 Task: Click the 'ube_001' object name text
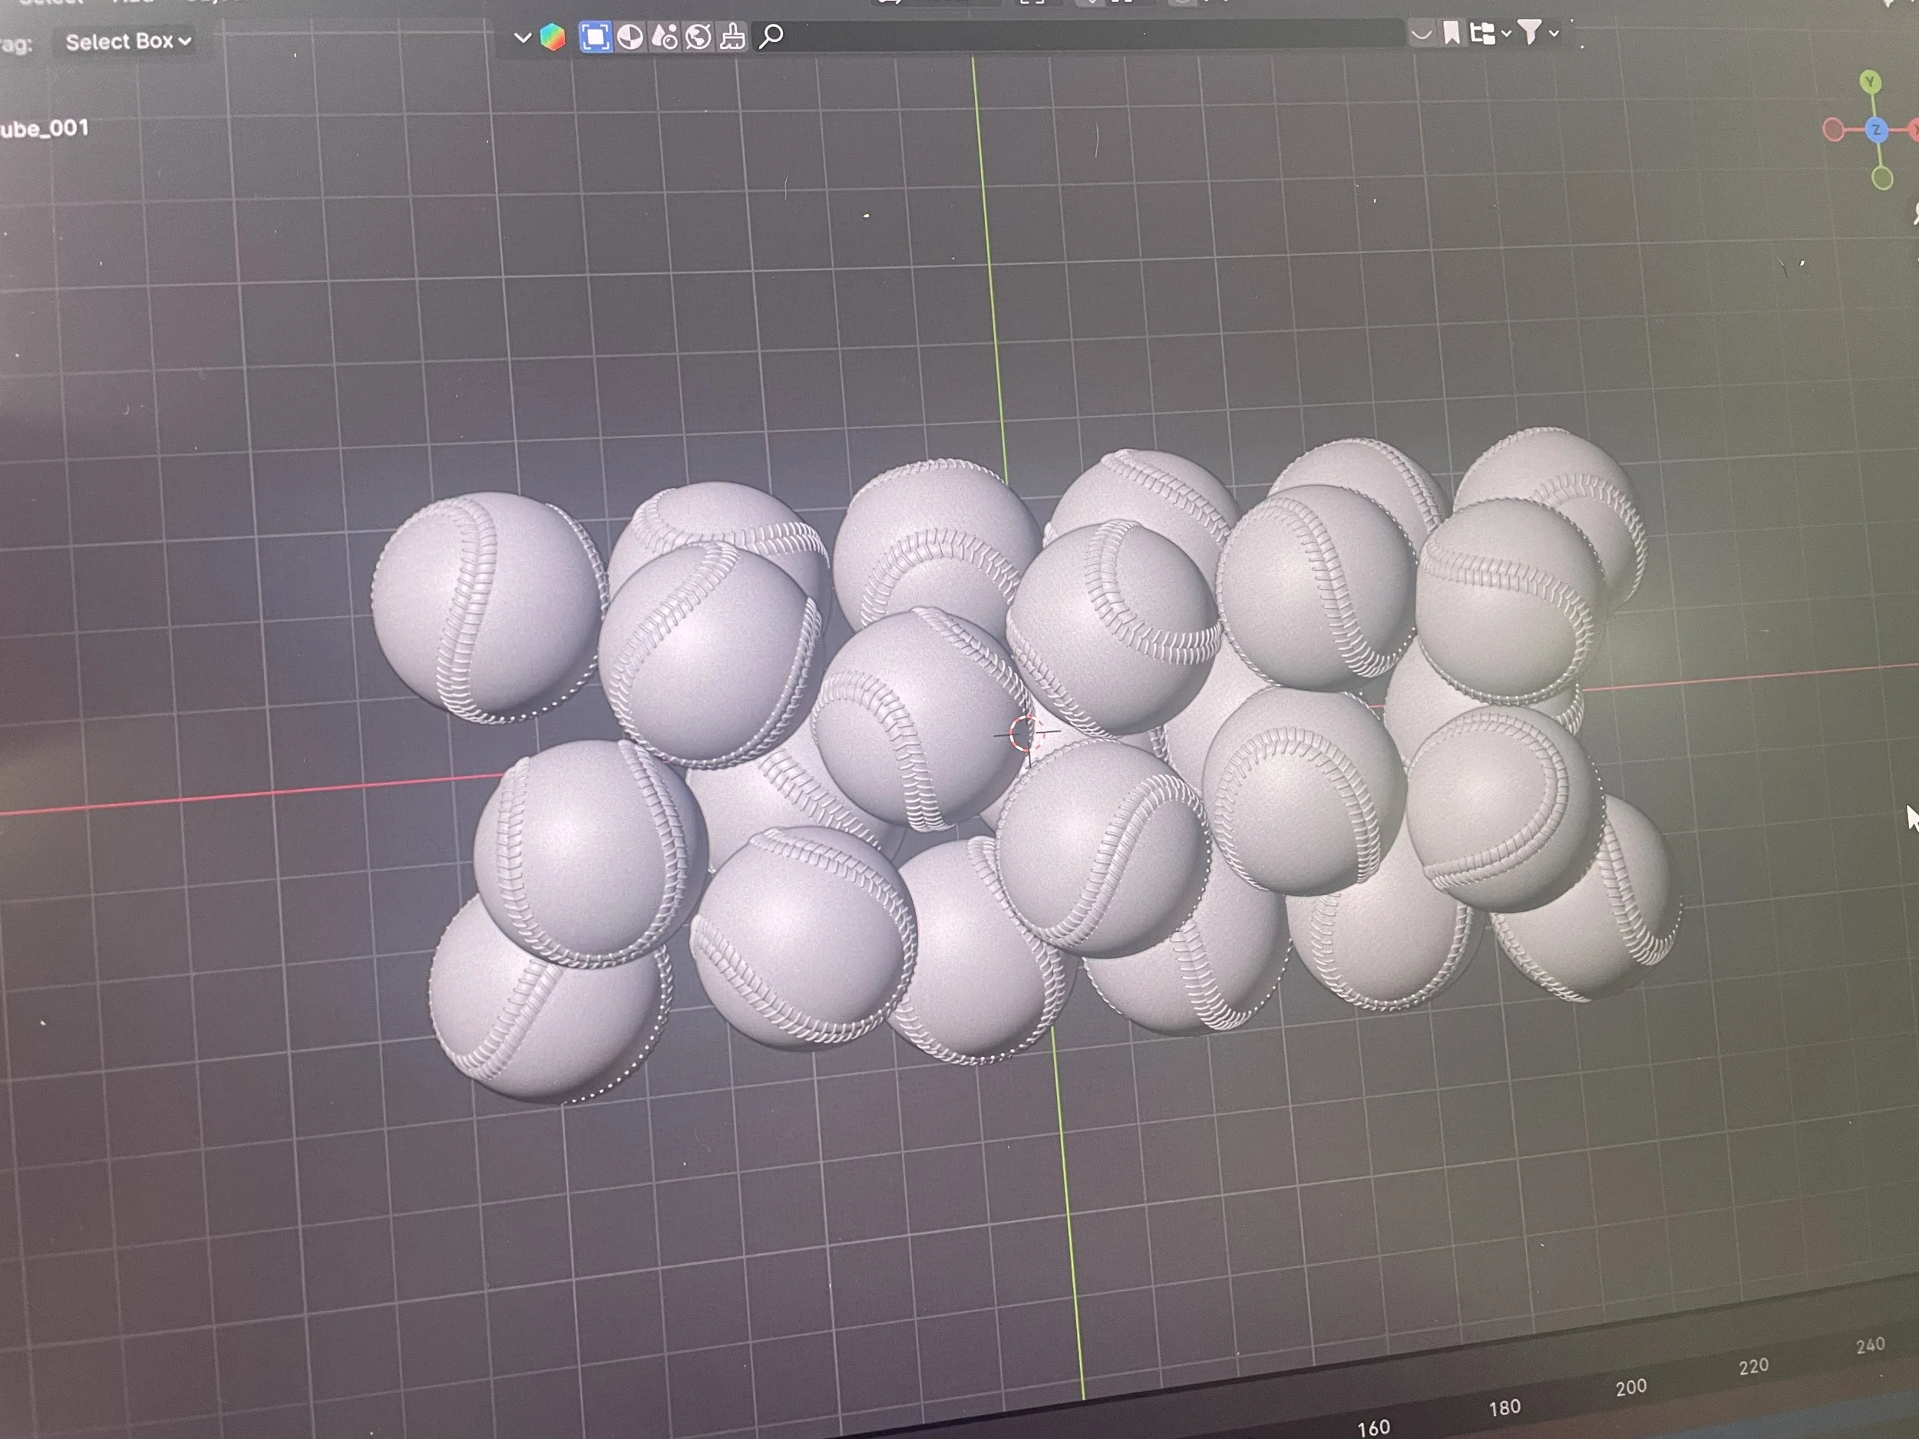click(45, 129)
